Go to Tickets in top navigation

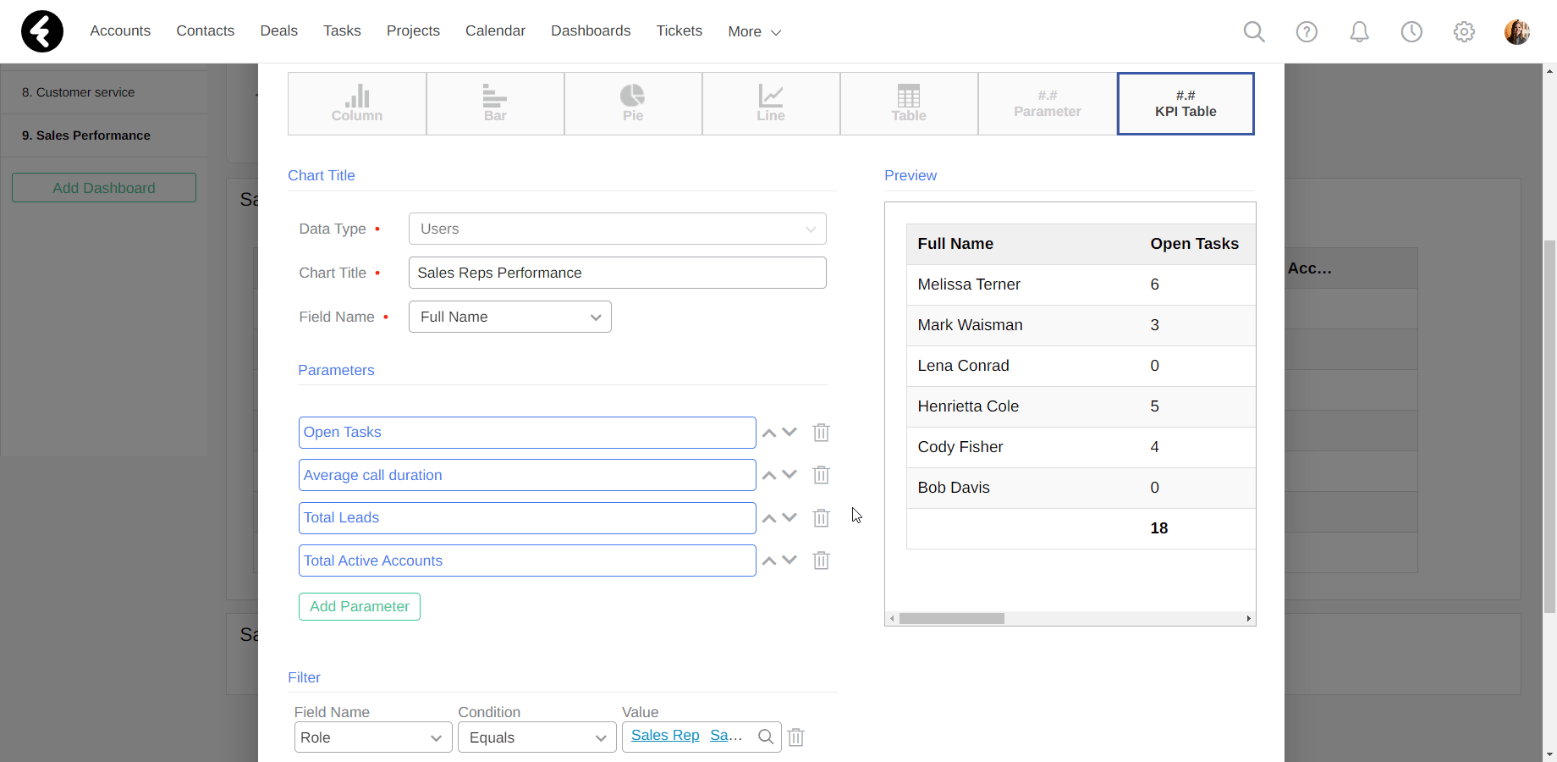[679, 30]
